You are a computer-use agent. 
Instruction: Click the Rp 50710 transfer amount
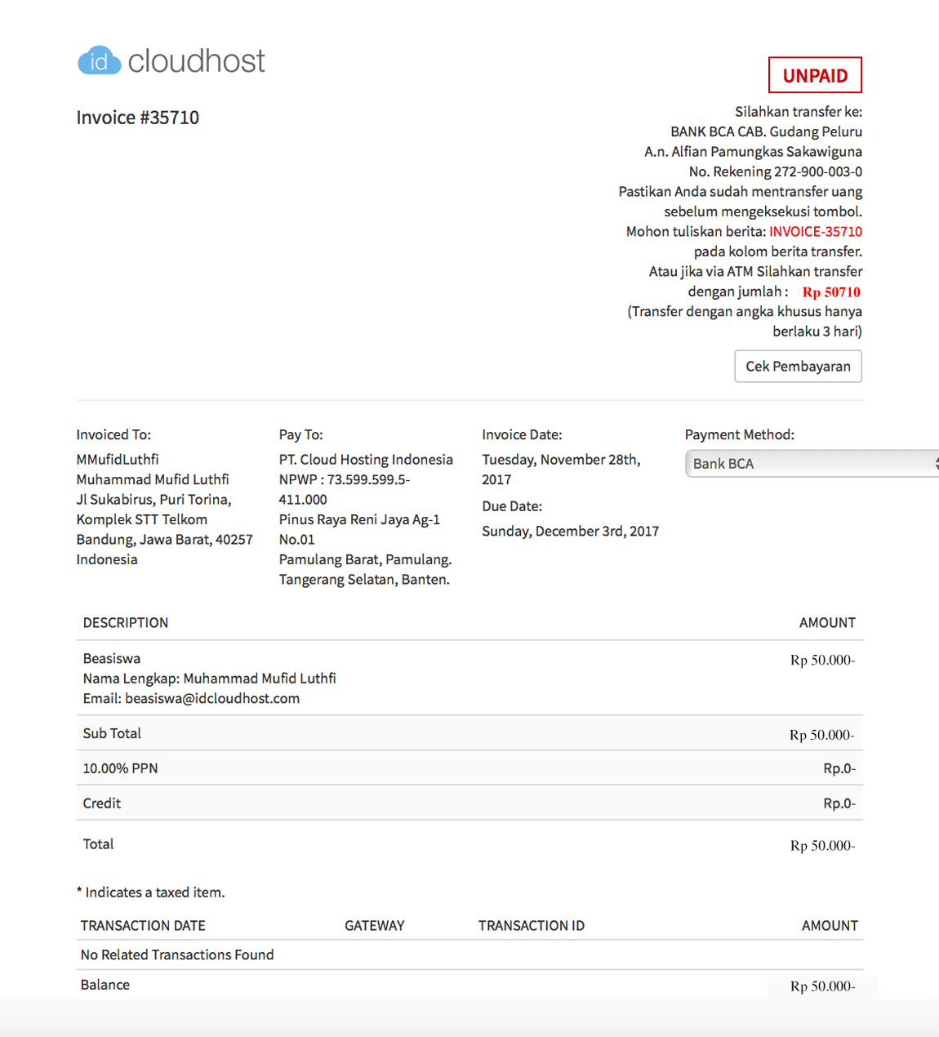click(x=832, y=292)
